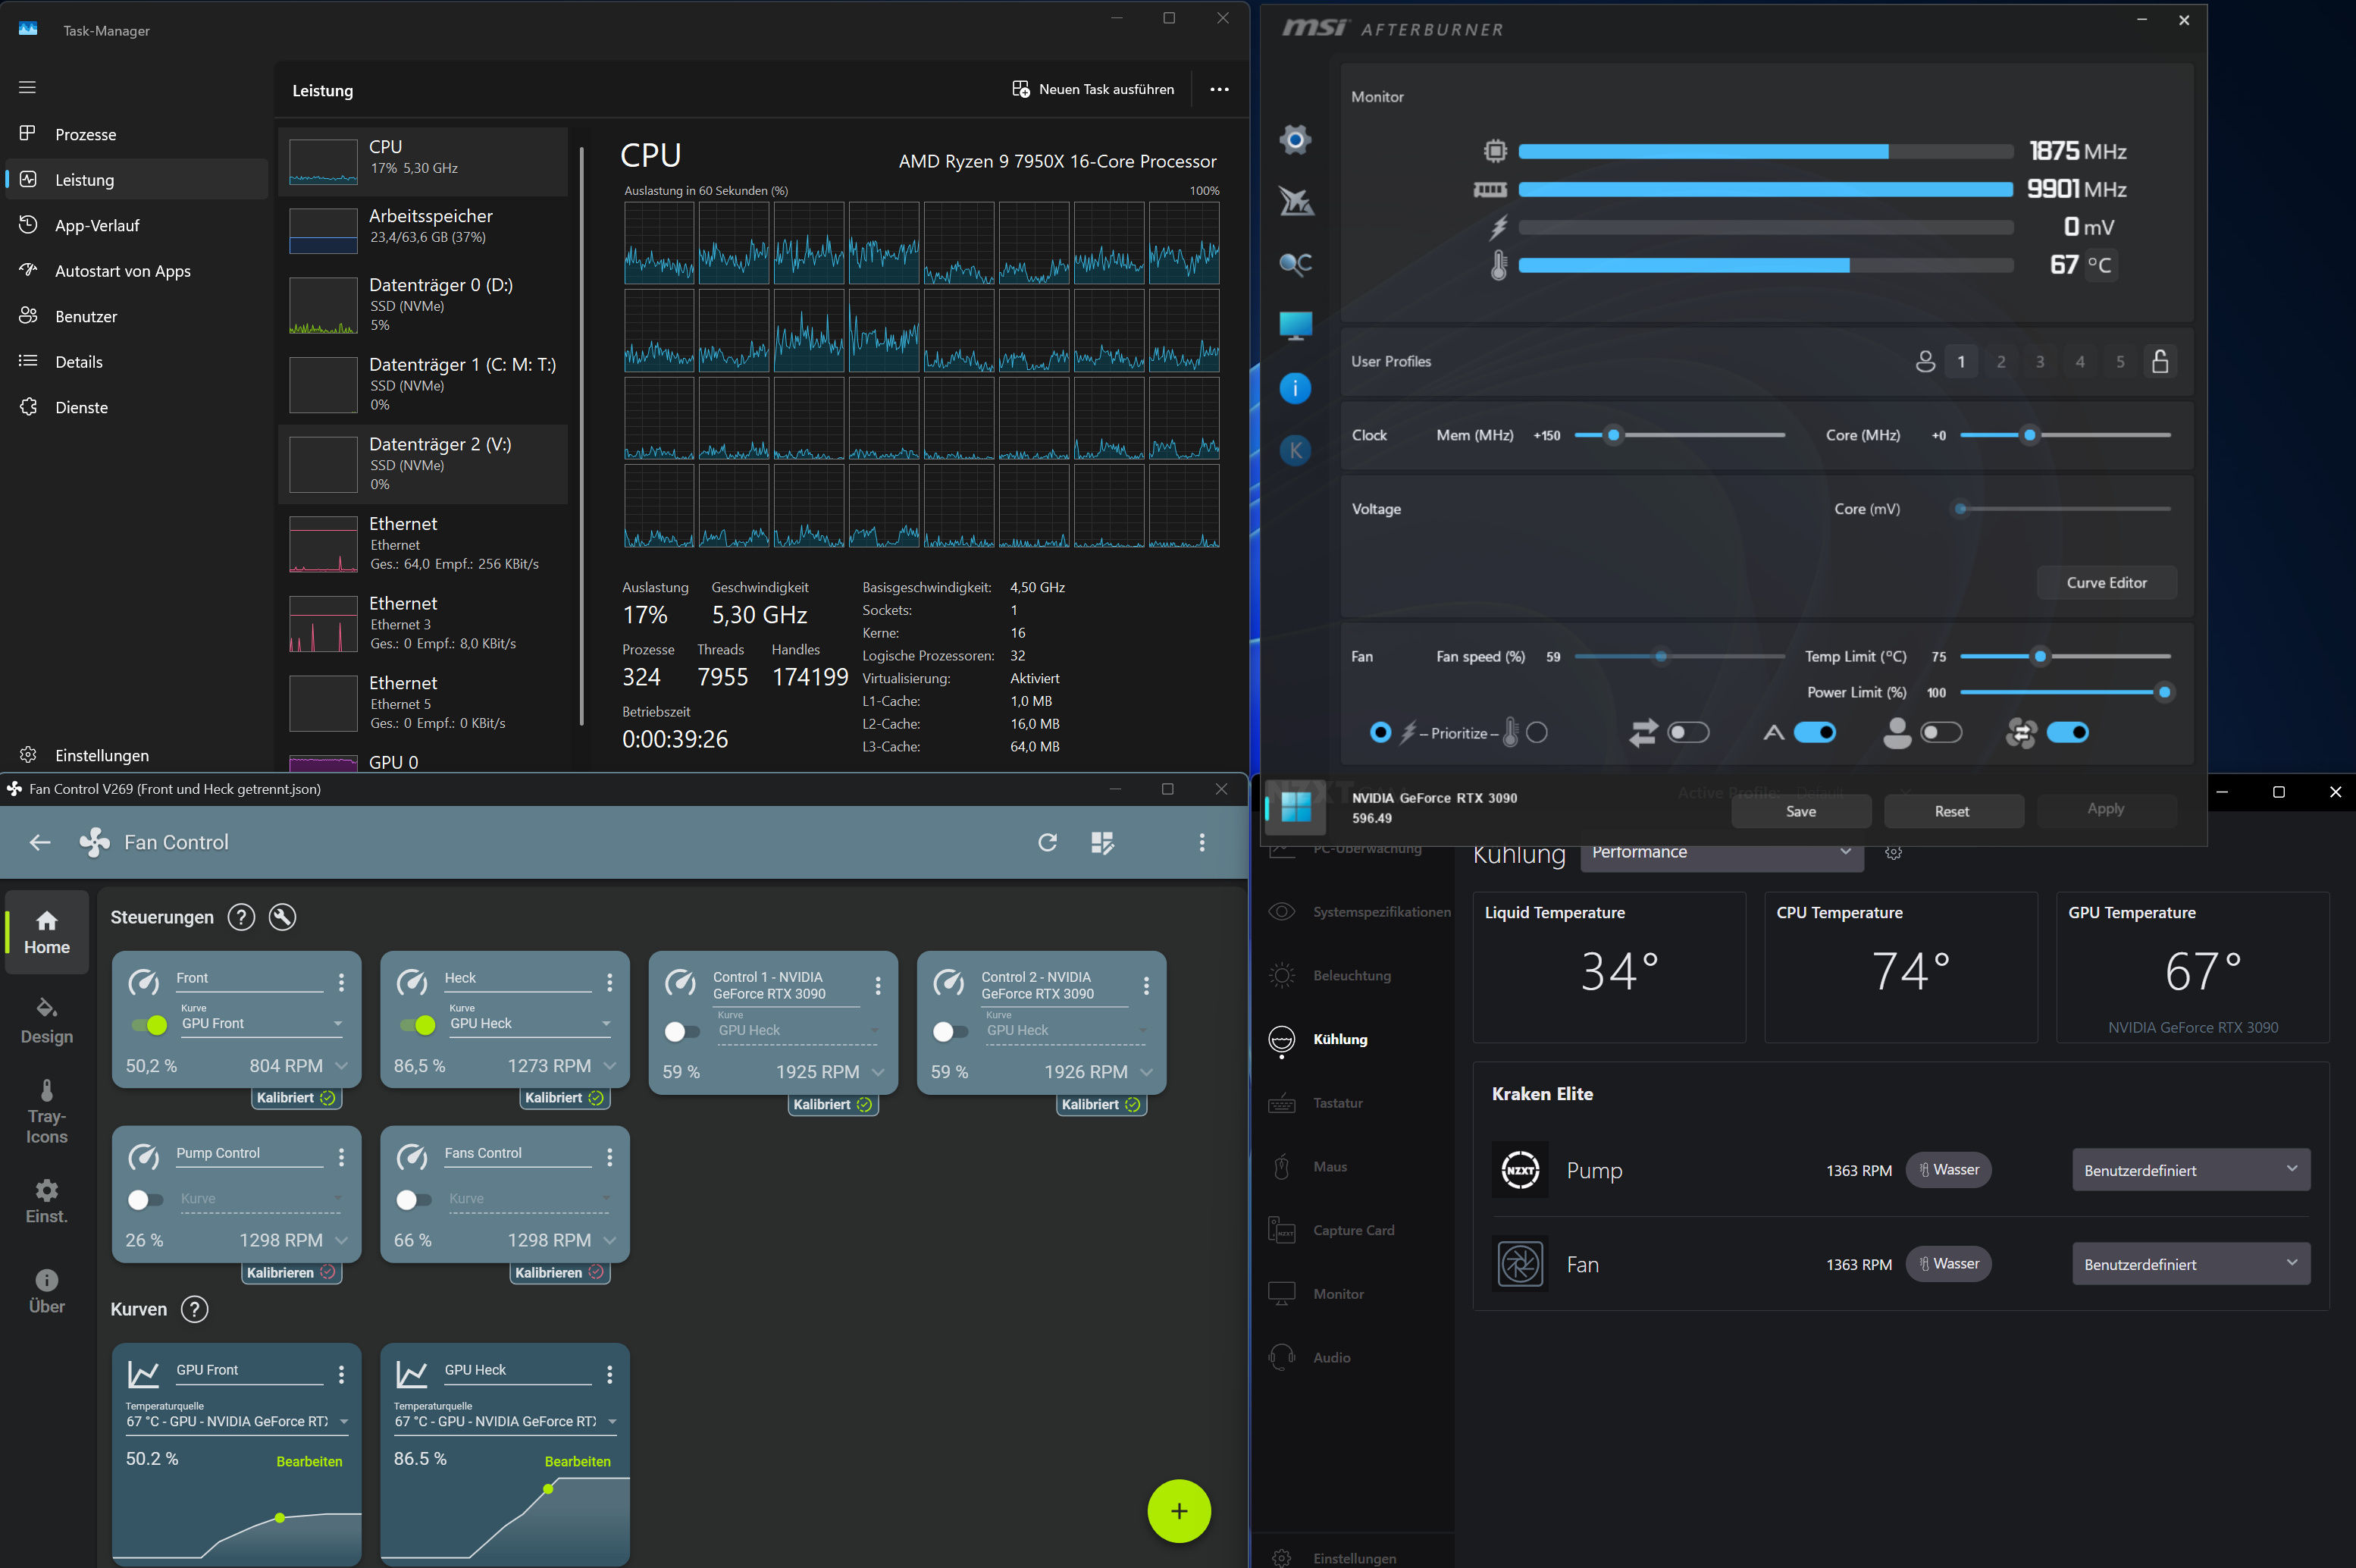Open Fan Benutzerdefiniert dropdown in NZXT CAM
The height and width of the screenshot is (1568, 2356).
[x=2190, y=1264]
